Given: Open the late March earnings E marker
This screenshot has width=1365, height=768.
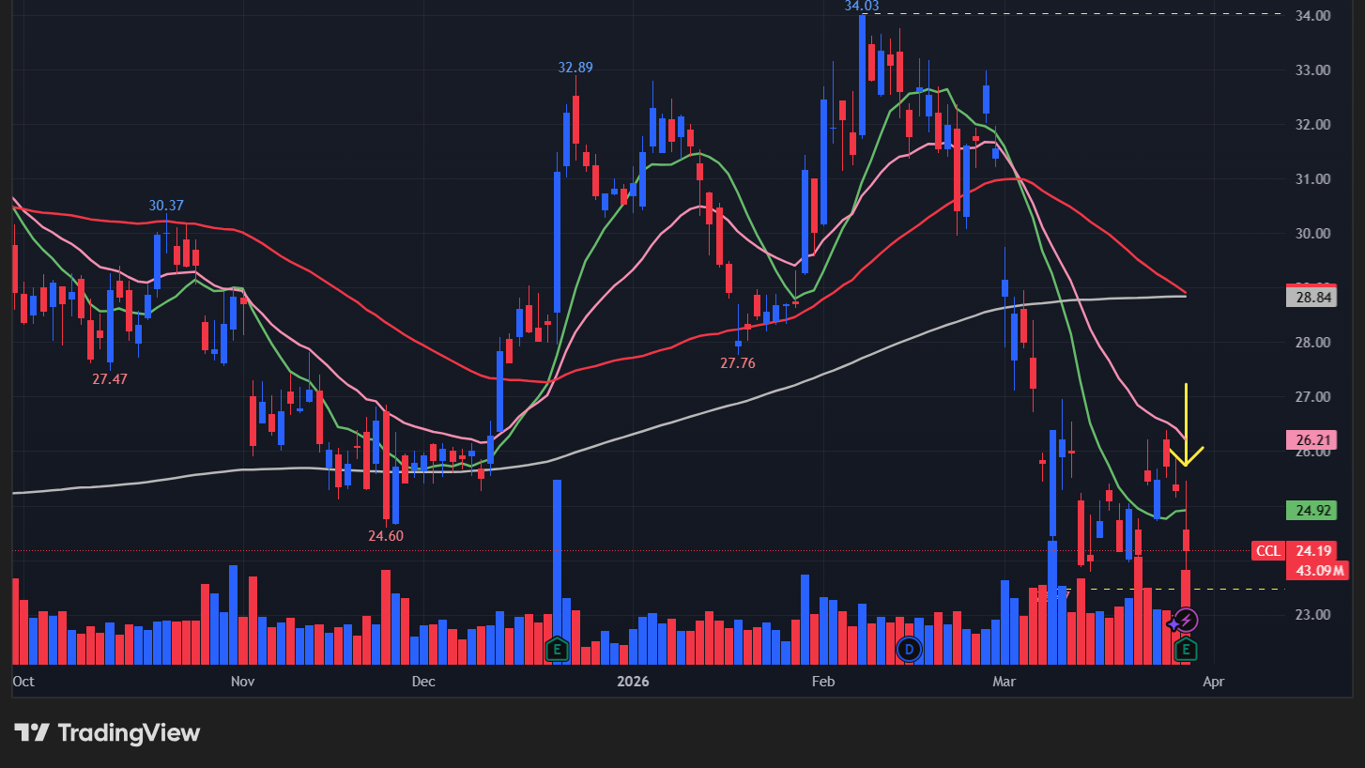Looking at the screenshot, I should click(1186, 648).
